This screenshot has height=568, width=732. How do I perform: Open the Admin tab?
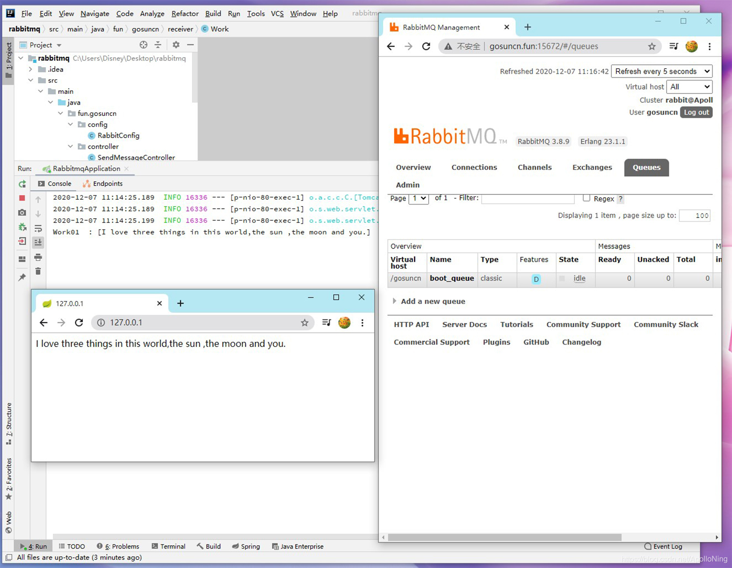pyautogui.click(x=407, y=185)
